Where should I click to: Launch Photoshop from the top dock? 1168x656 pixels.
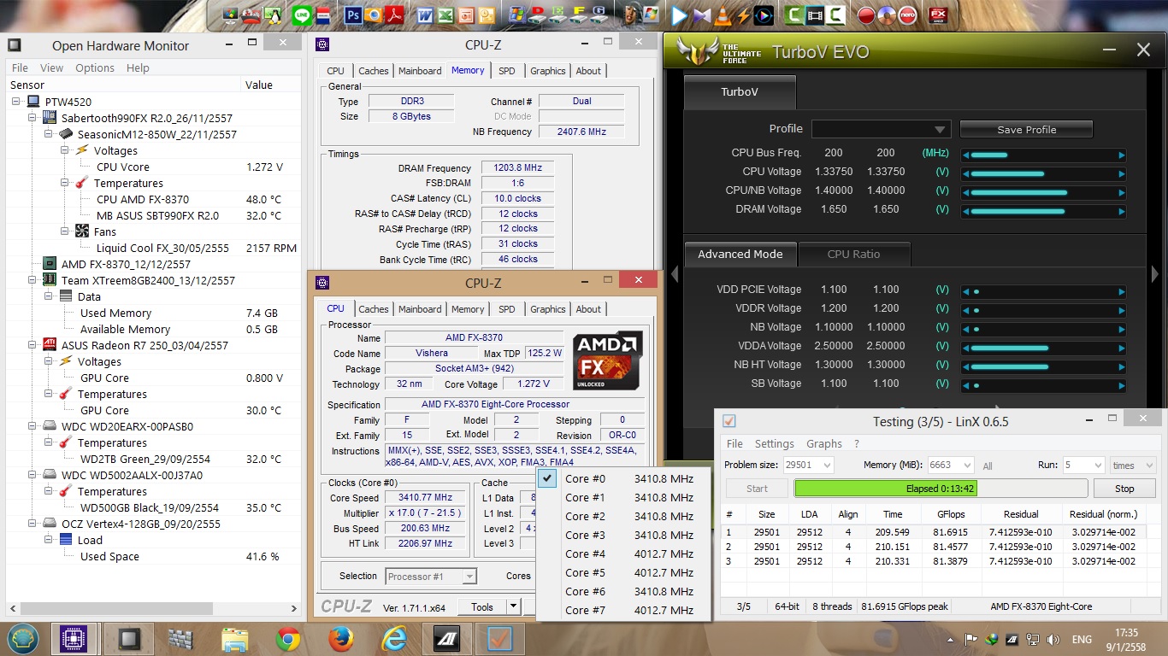352,15
